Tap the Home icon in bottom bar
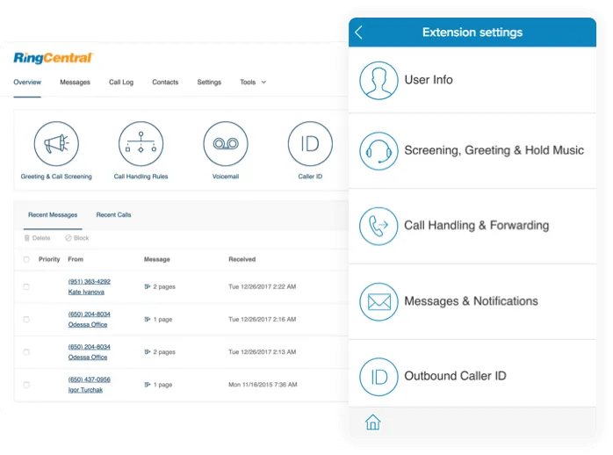Screen dimensions: 613x455 tap(372, 422)
